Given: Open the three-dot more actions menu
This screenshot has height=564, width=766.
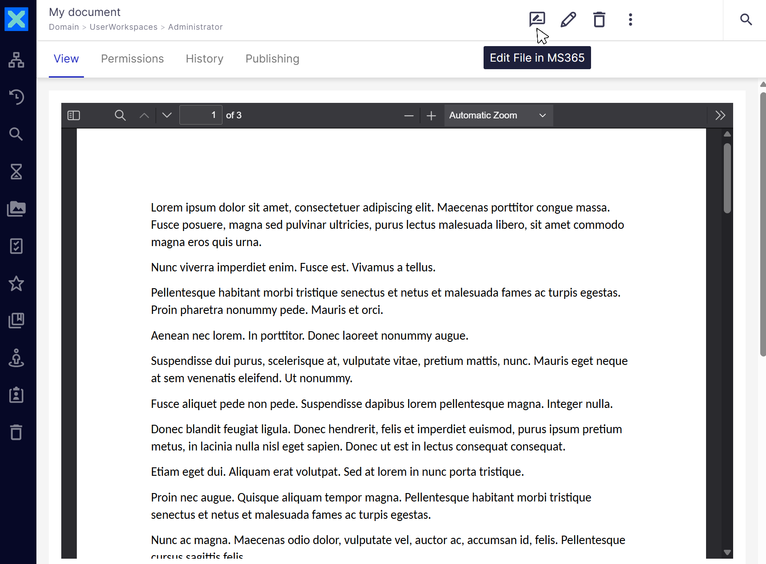Looking at the screenshot, I should click(630, 20).
